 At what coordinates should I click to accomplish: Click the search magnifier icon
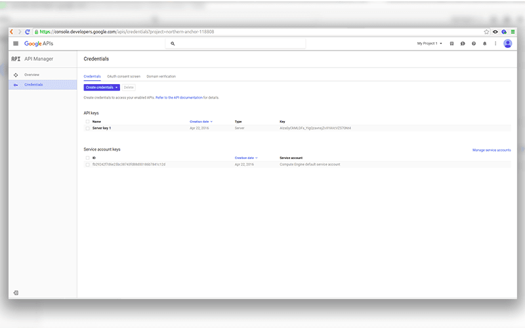tap(173, 43)
